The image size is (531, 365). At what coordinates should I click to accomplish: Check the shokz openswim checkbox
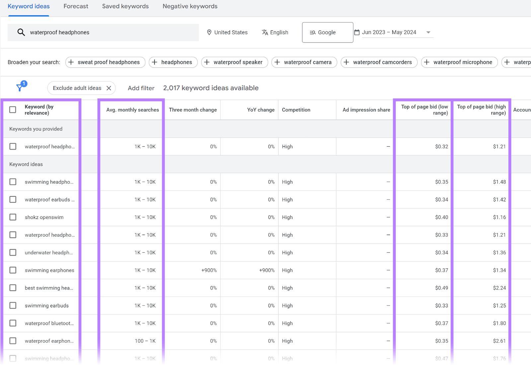13,217
